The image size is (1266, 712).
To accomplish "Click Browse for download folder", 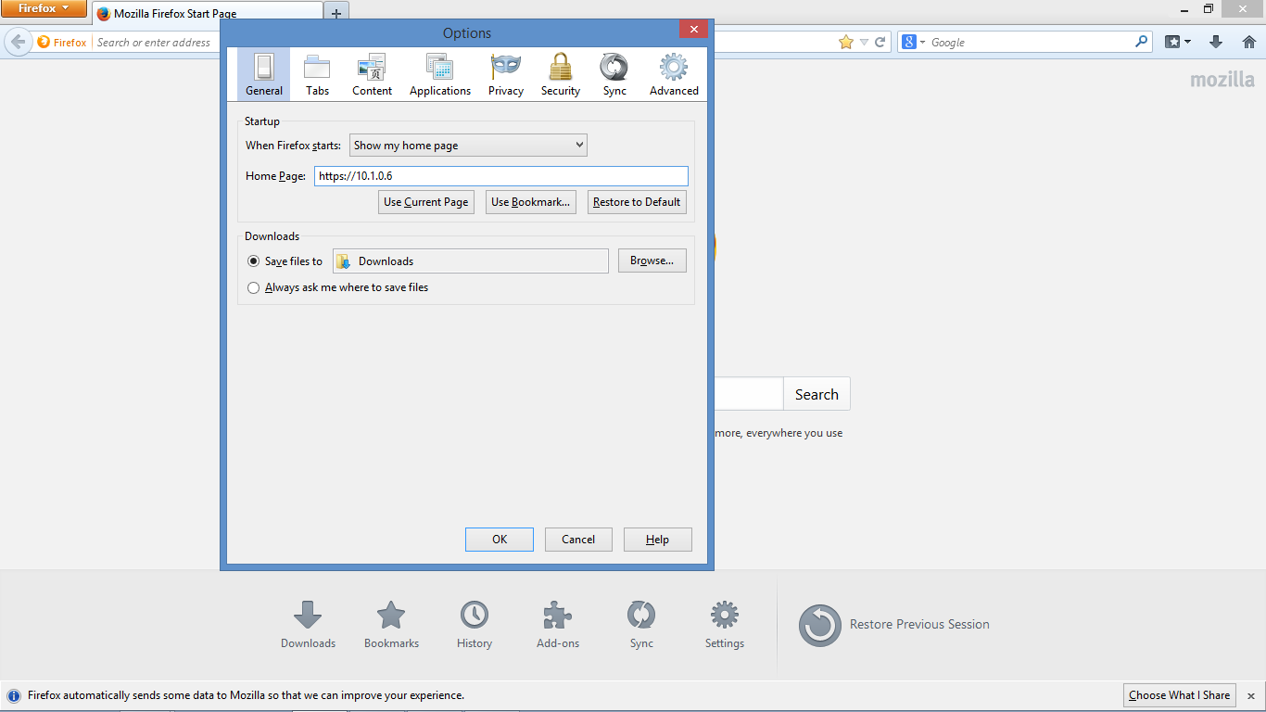I will 652,261.
